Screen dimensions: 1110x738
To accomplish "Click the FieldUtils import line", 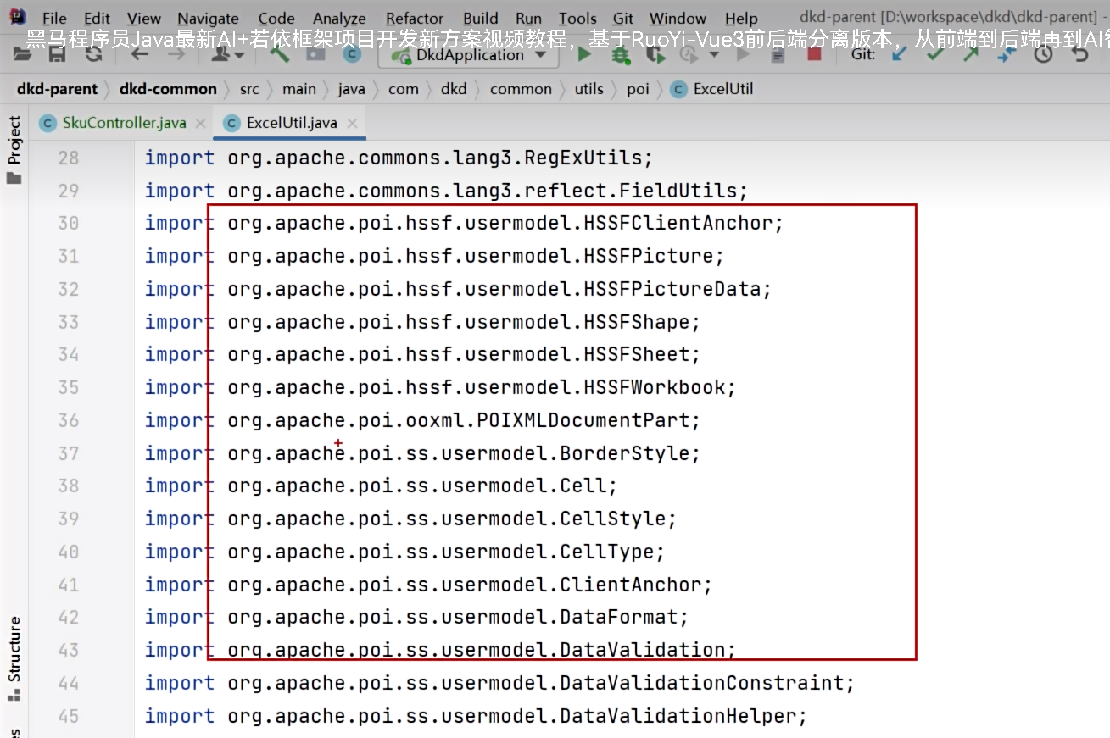I will [x=447, y=191].
